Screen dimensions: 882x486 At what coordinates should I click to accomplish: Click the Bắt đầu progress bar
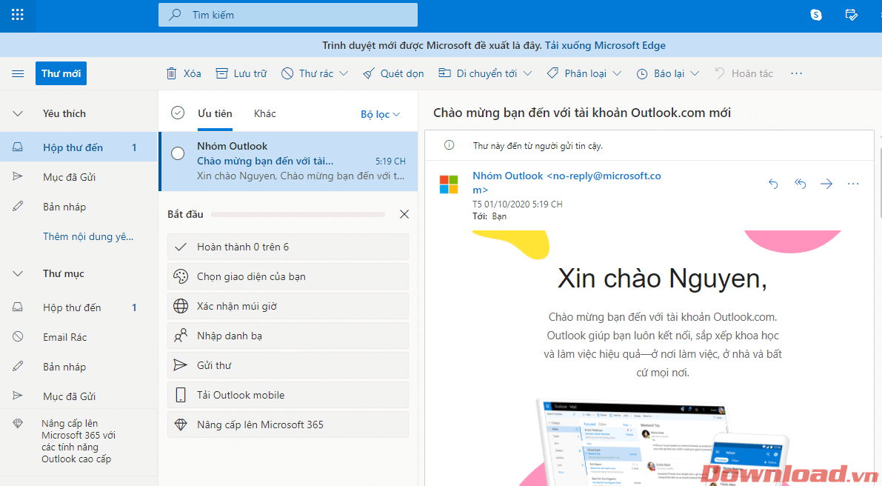coord(298,214)
